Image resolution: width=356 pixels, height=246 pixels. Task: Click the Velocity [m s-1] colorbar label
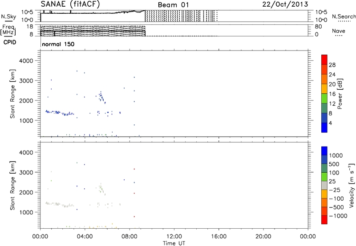click(352, 185)
